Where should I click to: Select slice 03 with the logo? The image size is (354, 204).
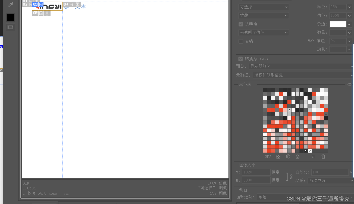pos(47,6)
